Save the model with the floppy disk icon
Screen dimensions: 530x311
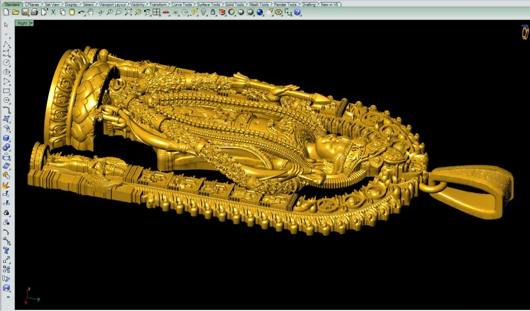point(25,12)
